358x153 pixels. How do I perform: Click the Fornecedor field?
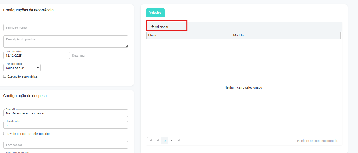click(x=66, y=145)
